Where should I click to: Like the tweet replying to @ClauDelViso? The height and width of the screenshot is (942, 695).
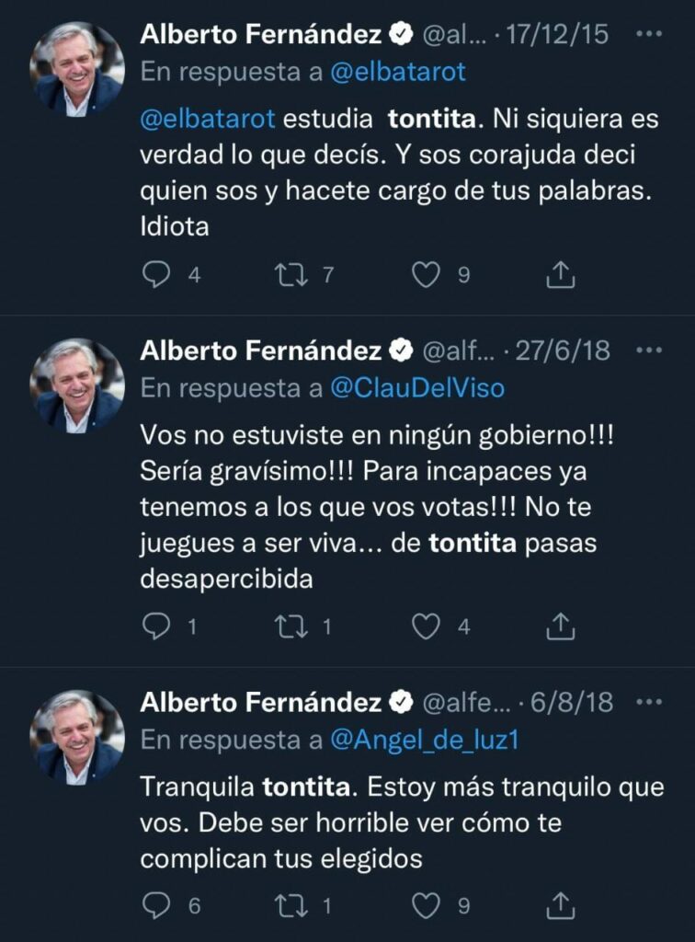(426, 626)
